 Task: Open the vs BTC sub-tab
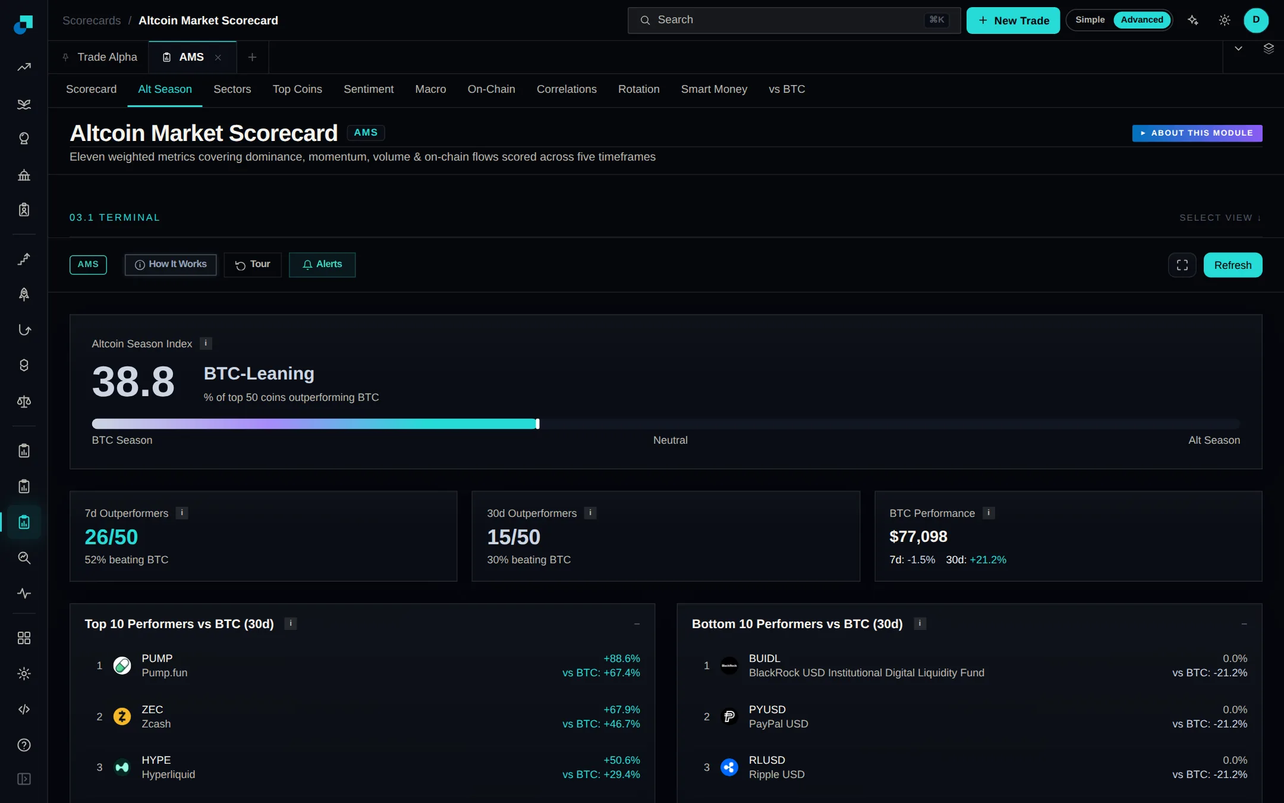tap(786, 89)
